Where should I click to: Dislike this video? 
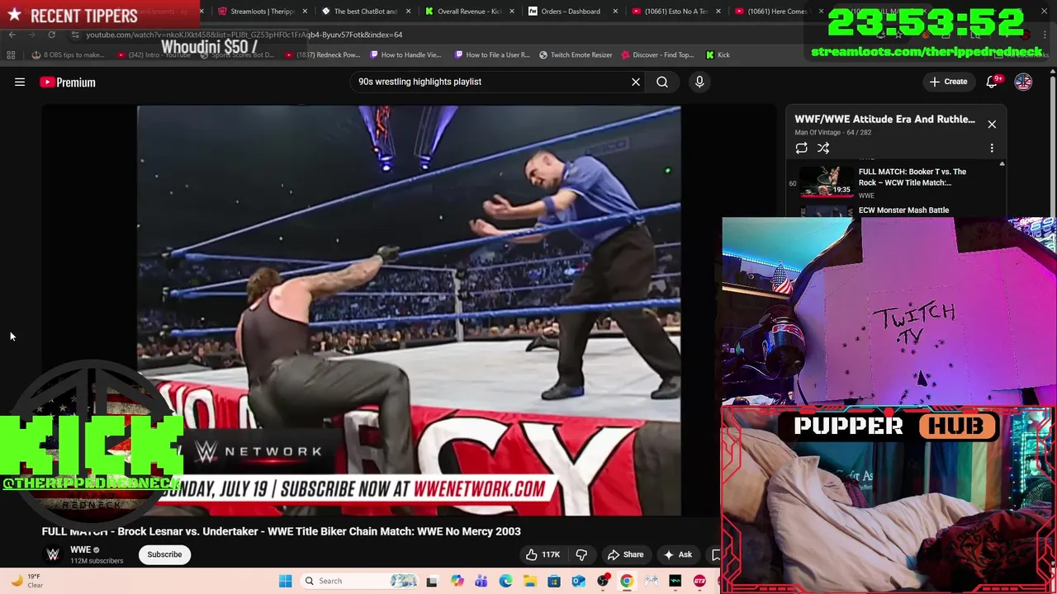click(x=581, y=554)
